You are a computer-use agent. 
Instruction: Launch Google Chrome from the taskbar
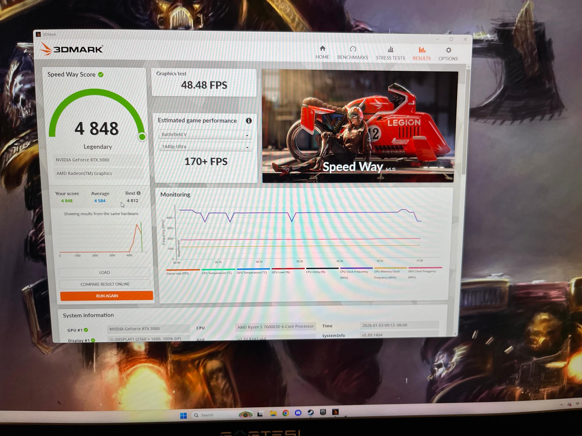click(x=286, y=413)
